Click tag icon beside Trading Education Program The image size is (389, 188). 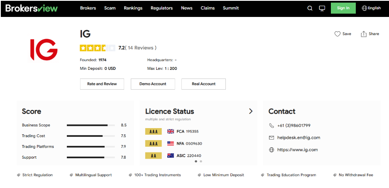coord(262,175)
